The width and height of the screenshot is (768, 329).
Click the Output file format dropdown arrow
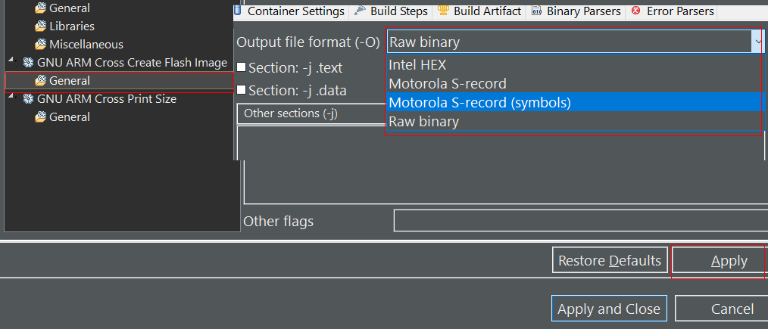[758, 42]
